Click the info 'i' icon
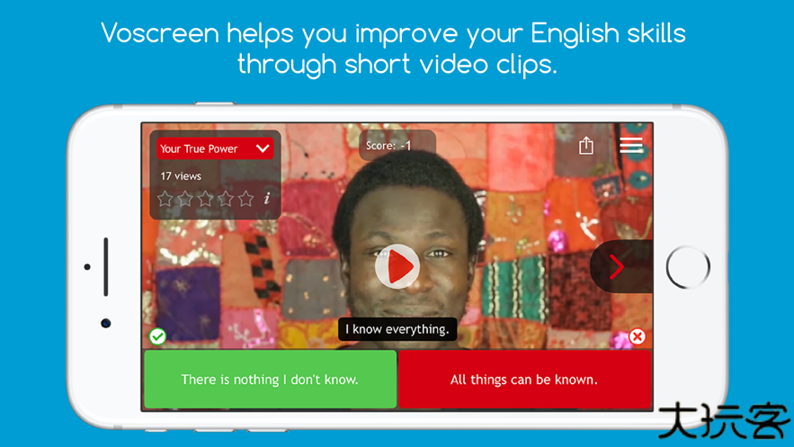This screenshot has height=447, width=794. 267,199
